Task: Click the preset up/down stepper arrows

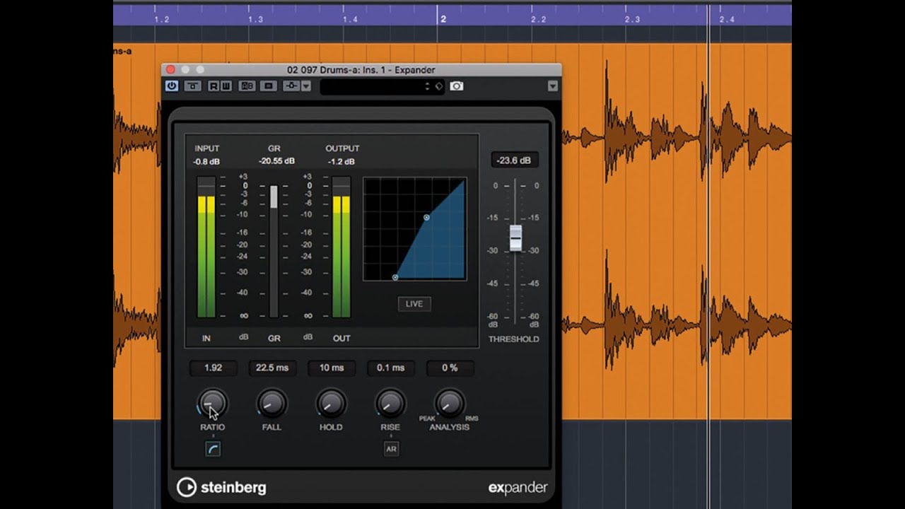Action: [426, 86]
